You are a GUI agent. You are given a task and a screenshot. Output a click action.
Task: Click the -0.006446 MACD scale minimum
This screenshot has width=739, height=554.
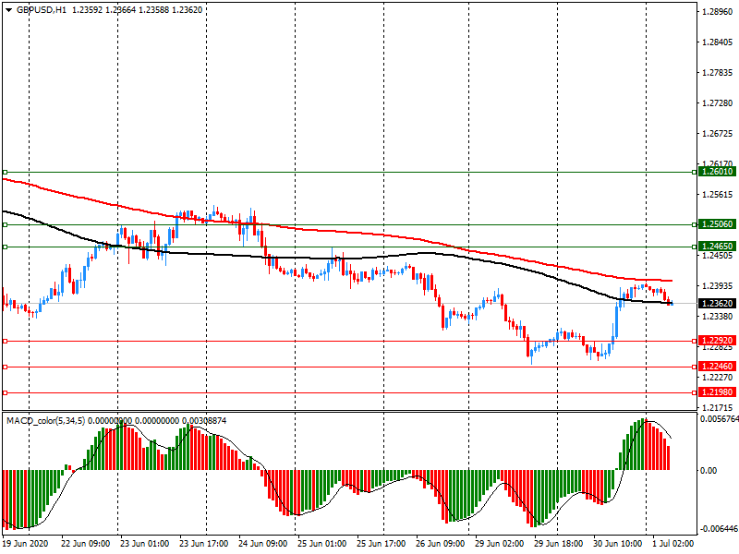tap(720, 529)
